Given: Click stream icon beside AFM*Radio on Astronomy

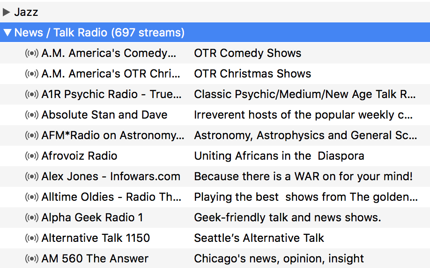Looking at the screenshot, I should (x=32, y=135).
